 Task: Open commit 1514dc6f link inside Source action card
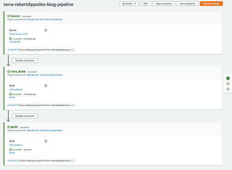[x=13, y=42]
